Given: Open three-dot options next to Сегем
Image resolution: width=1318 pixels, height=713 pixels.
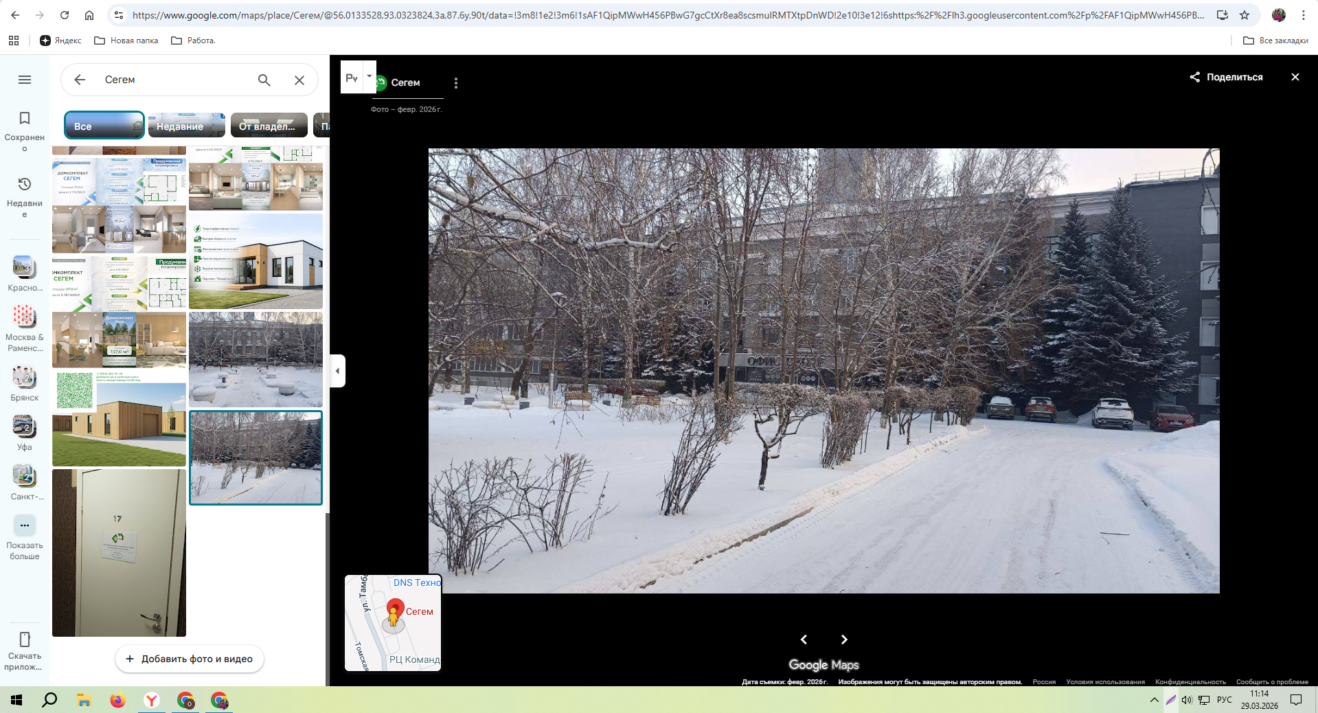Looking at the screenshot, I should click(455, 83).
